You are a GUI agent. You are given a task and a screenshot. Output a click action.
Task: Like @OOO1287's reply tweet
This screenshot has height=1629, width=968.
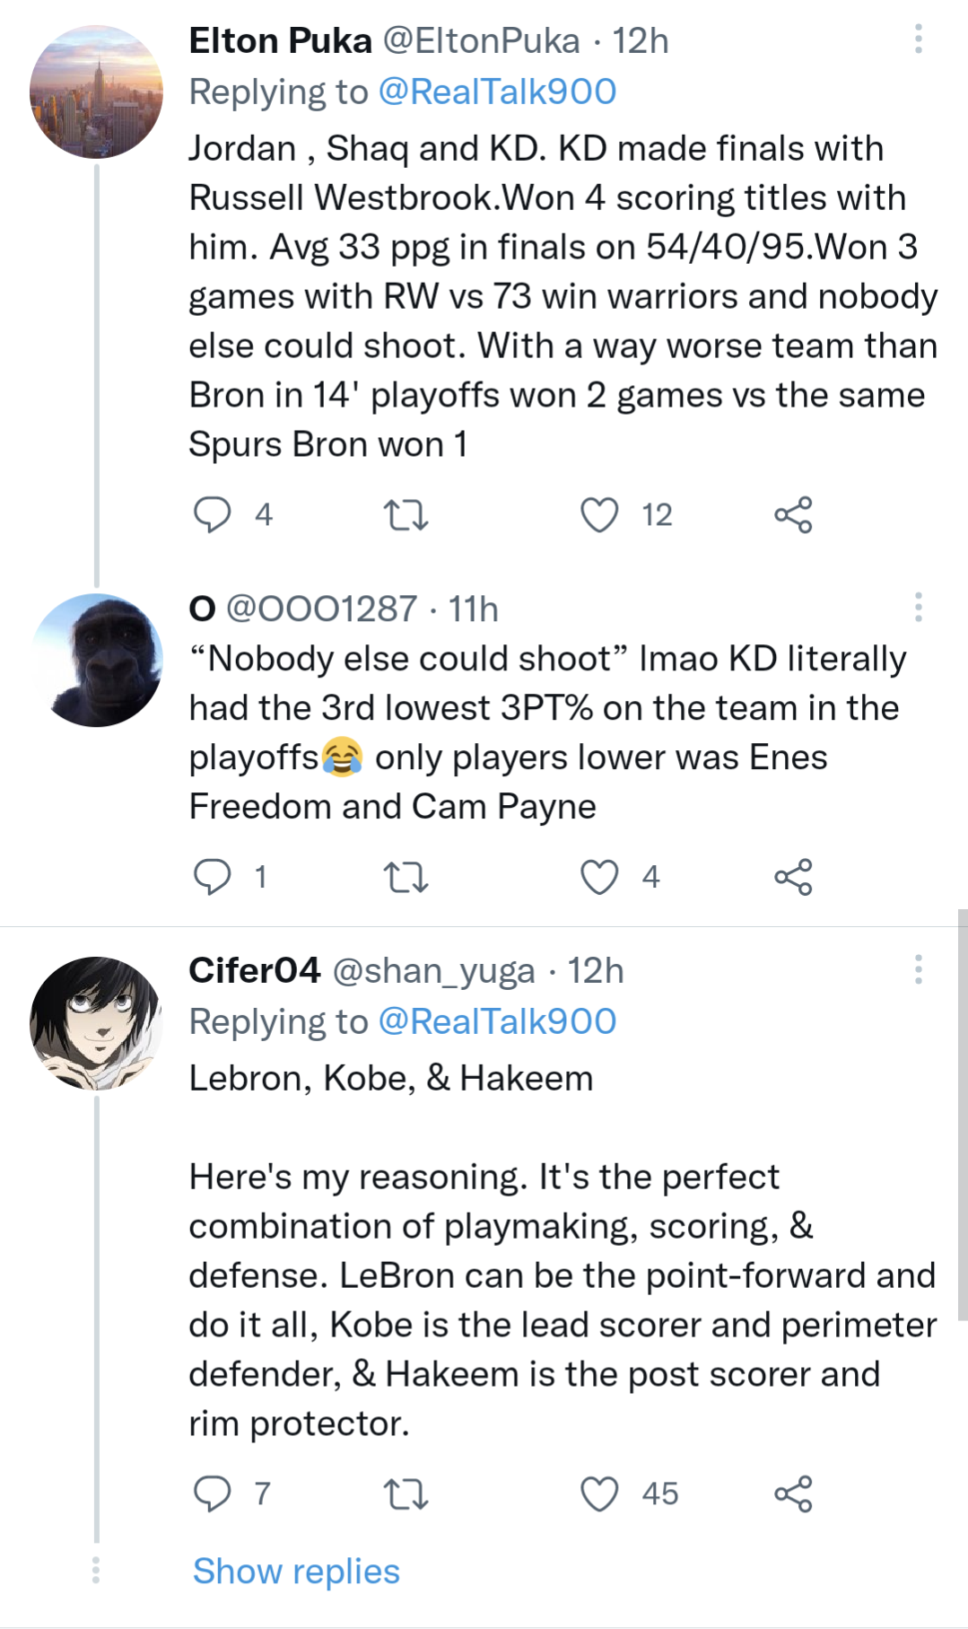(599, 877)
